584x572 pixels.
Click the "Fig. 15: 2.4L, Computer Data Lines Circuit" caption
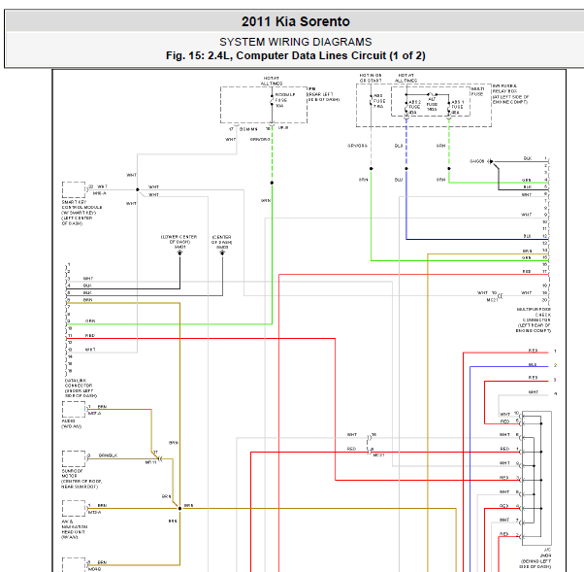(295, 55)
